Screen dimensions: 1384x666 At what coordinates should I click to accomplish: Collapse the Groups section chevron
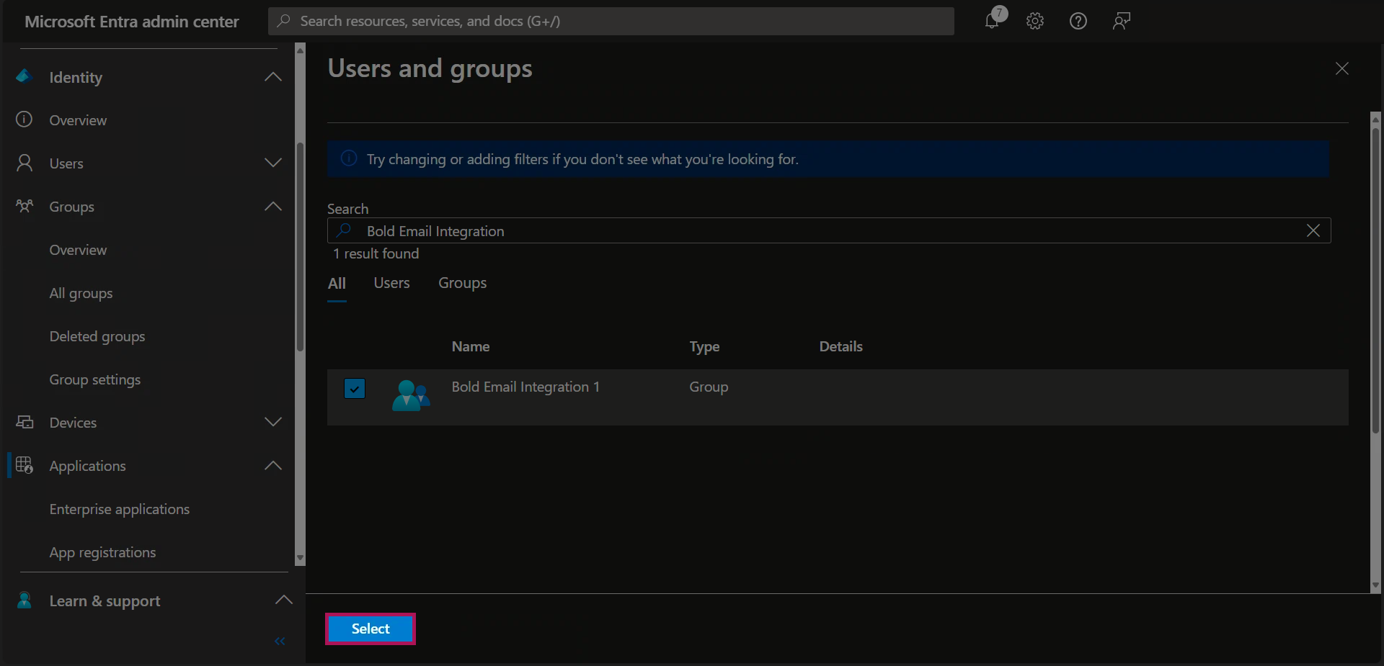[x=273, y=207]
